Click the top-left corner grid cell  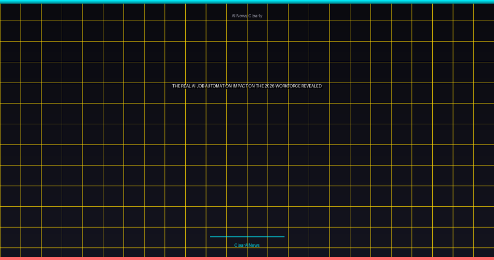pyautogui.click(x=10, y=12)
